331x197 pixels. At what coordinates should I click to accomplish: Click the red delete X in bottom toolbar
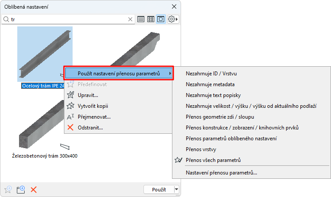pyautogui.click(x=34, y=189)
